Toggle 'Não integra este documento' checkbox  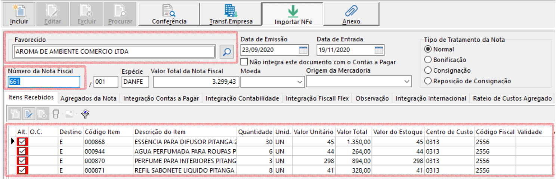[245, 62]
